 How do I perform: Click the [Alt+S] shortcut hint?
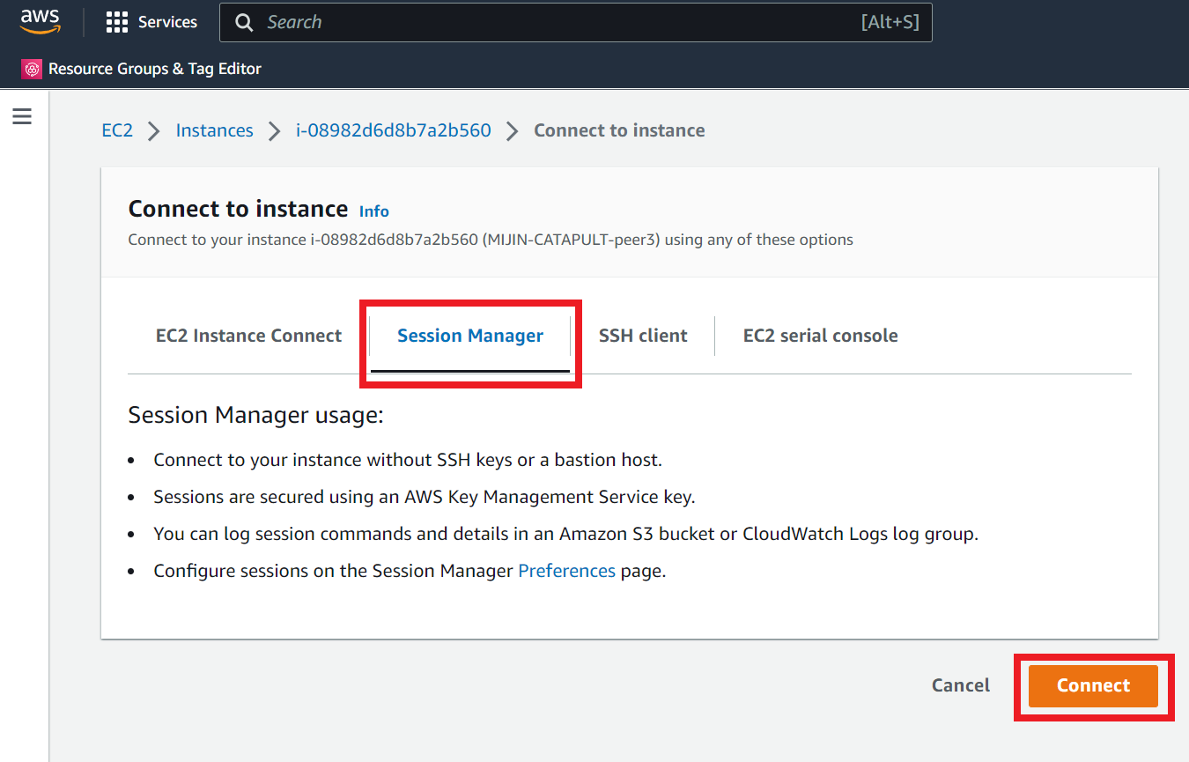[890, 22]
